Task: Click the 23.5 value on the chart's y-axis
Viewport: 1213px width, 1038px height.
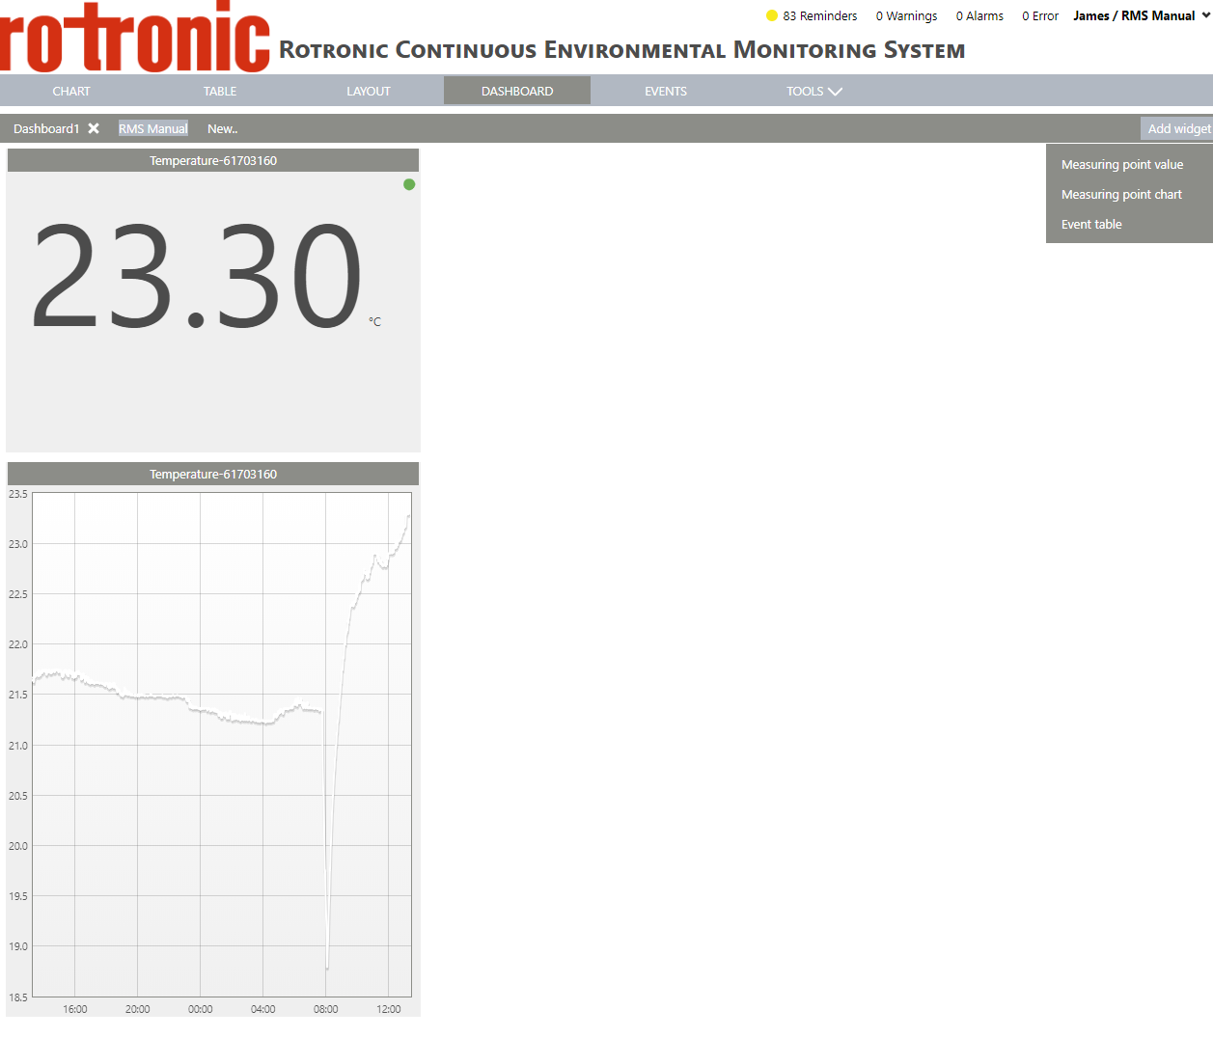Action: (x=18, y=494)
